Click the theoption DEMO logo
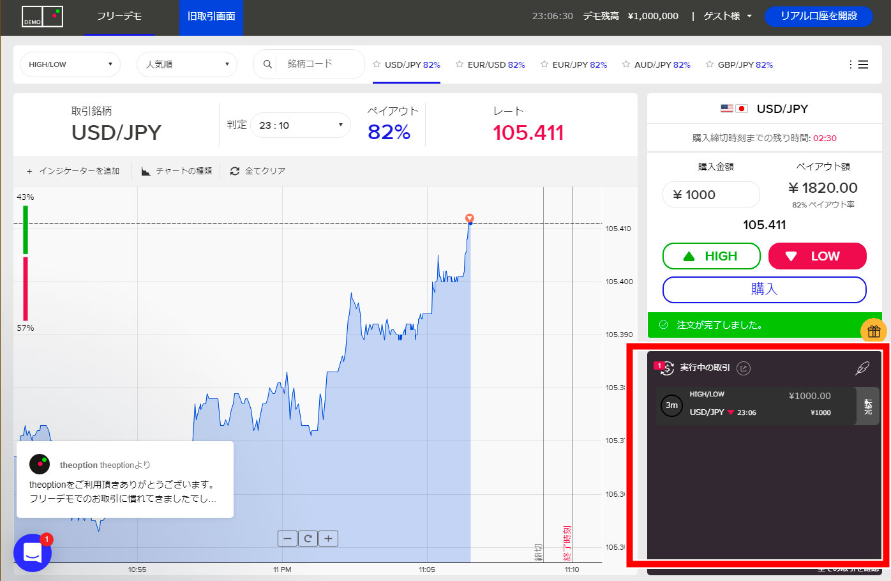The image size is (891, 581). tap(42, 16)
